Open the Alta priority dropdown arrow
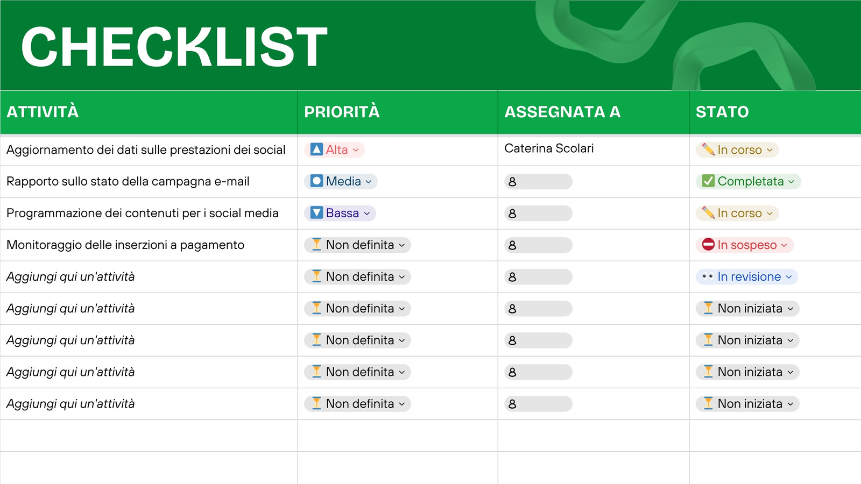The width and height of the screenshot is (861, 484). (356, 150)
